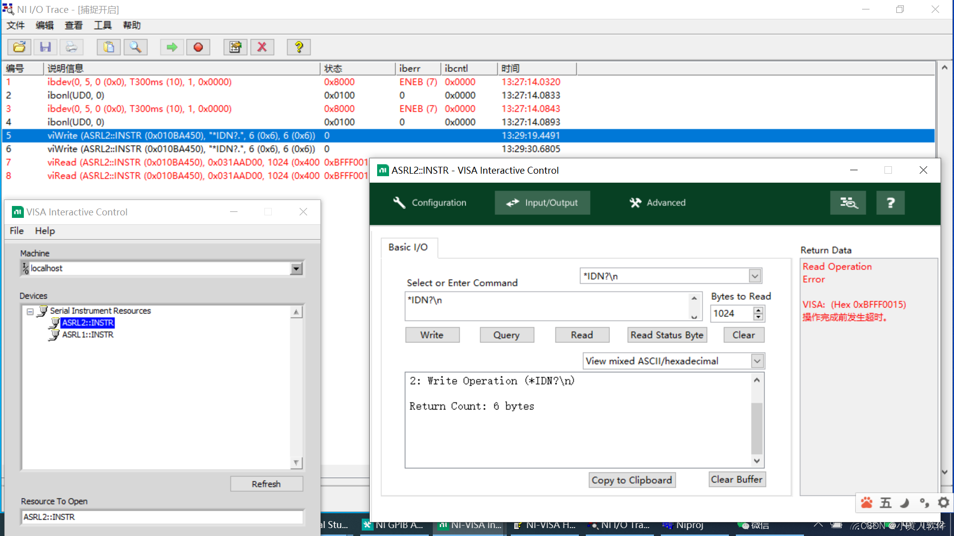This screenshot has height=536, width=954.
Task: Increment the Bytes to Read stepper
Action: (x=758, y=310)
